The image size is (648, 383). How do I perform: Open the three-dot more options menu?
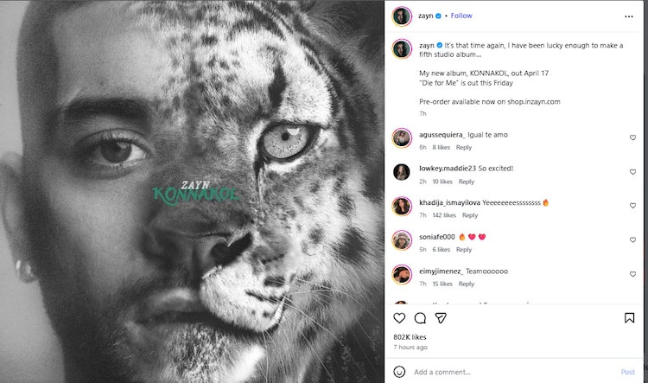pyautogui.click(x=629, y=16)
